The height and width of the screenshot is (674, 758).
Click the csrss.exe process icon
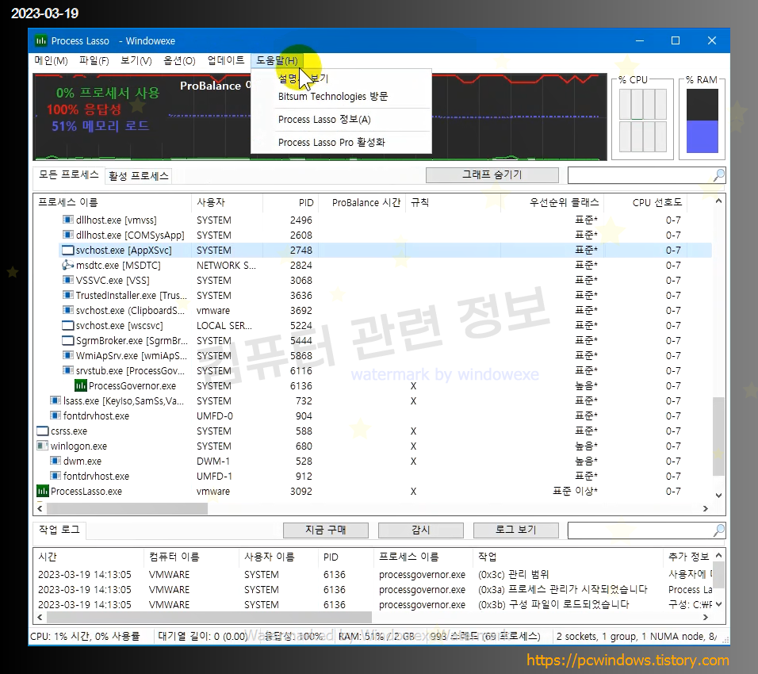pos(43,431)
